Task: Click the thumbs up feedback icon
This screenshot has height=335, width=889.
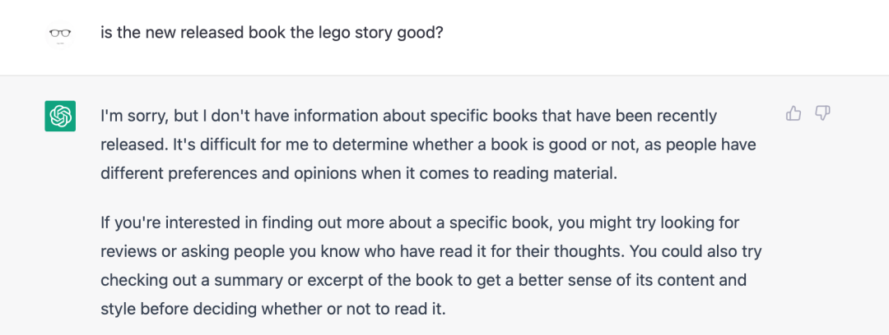Action: pyautogui.click(x=794, y=113)
